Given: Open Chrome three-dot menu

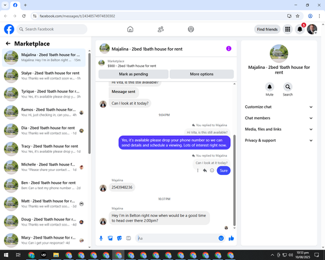Looking at the screenshot, I should 319,16.
